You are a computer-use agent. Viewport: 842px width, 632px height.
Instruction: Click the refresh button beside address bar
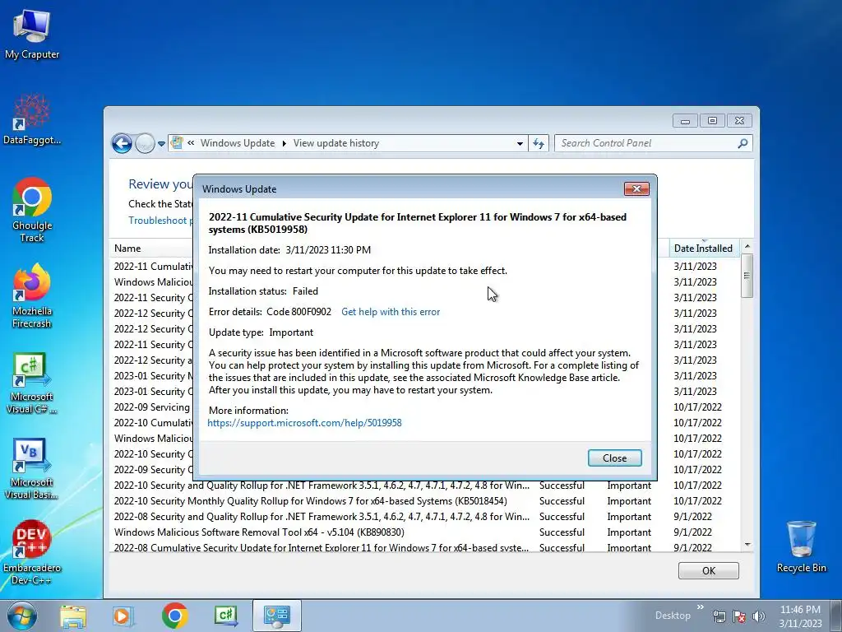[539, 143]
